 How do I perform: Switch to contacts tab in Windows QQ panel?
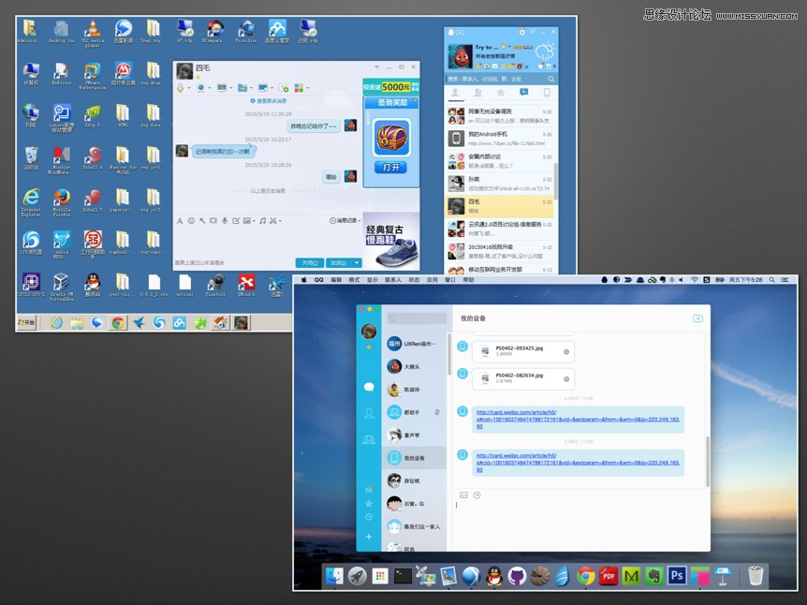(455, 92)
